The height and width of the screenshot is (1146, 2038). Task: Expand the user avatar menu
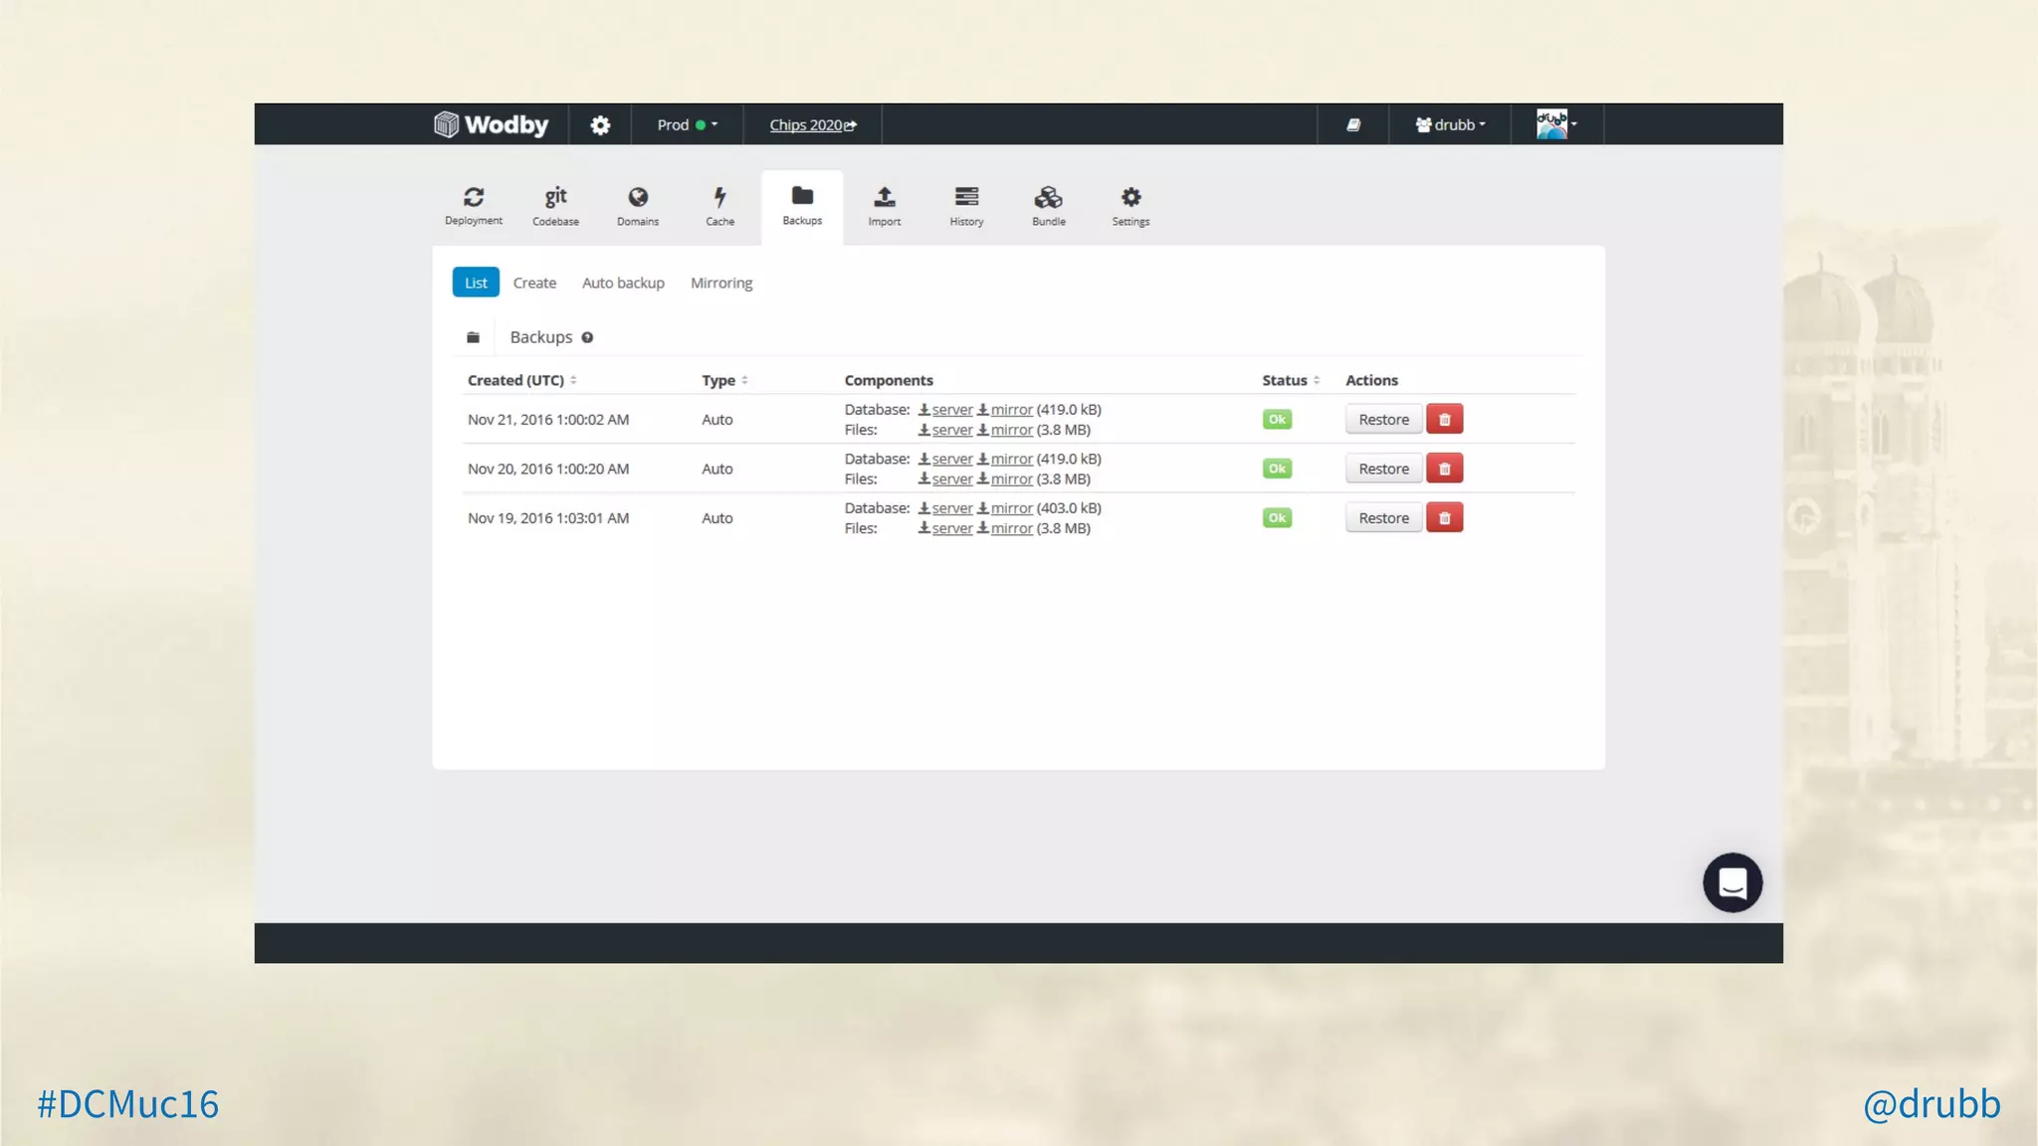[x=1556, y=125]
